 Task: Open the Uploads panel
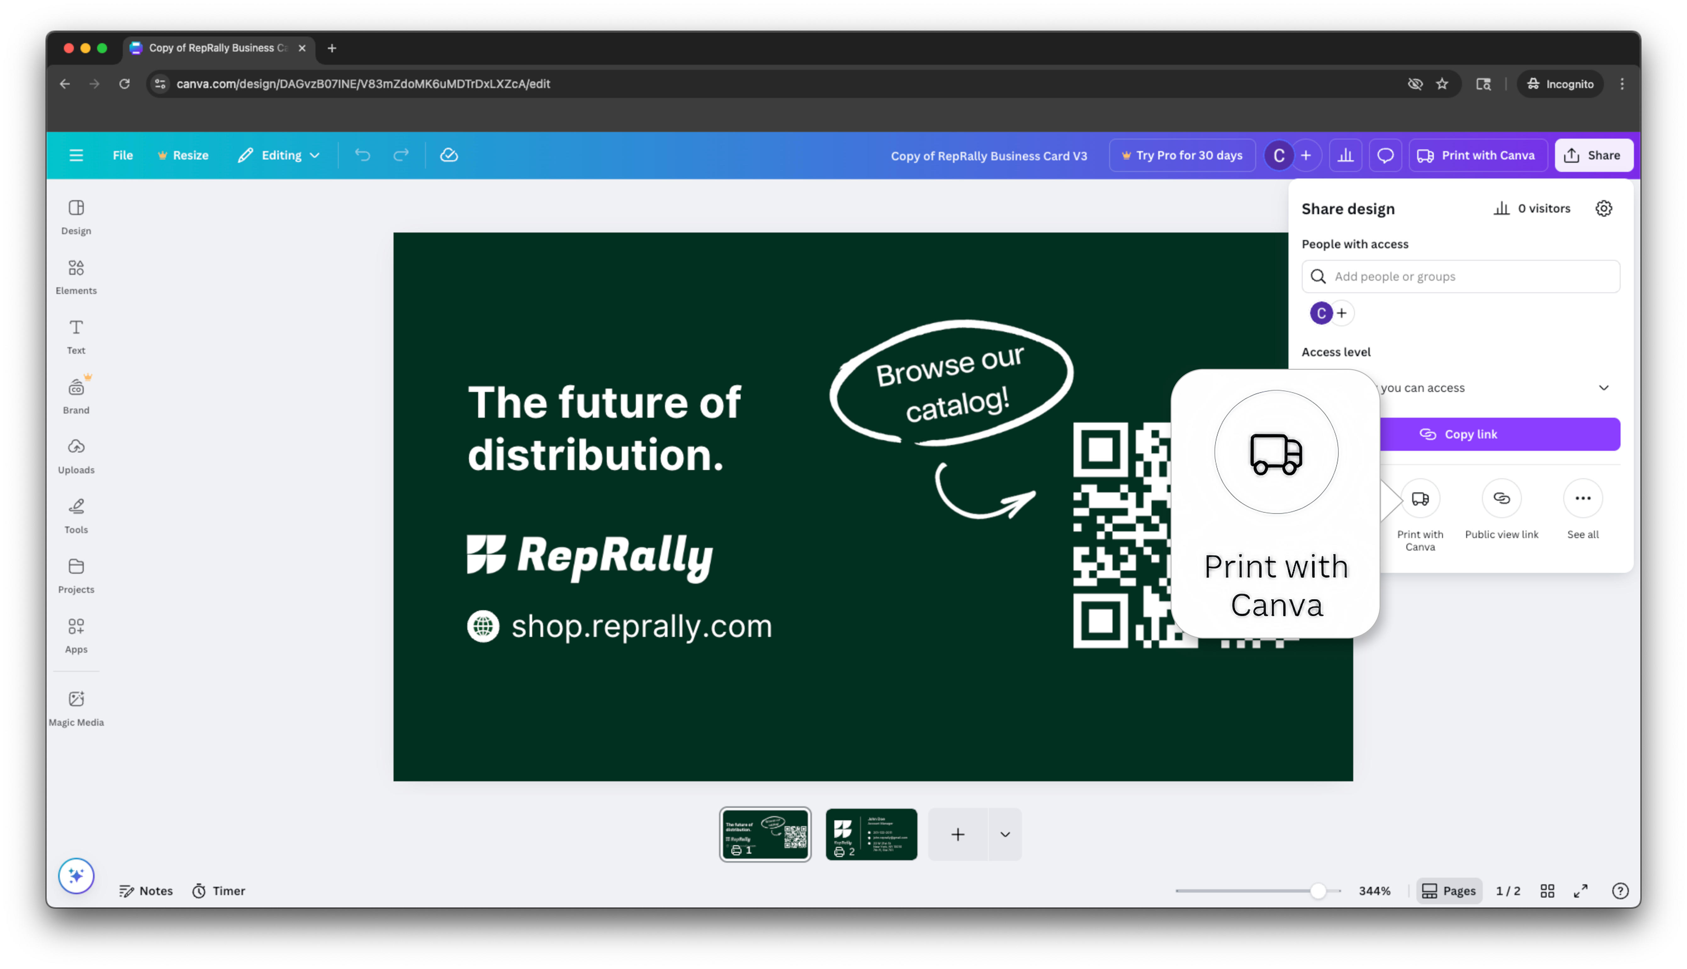point(76,457)
